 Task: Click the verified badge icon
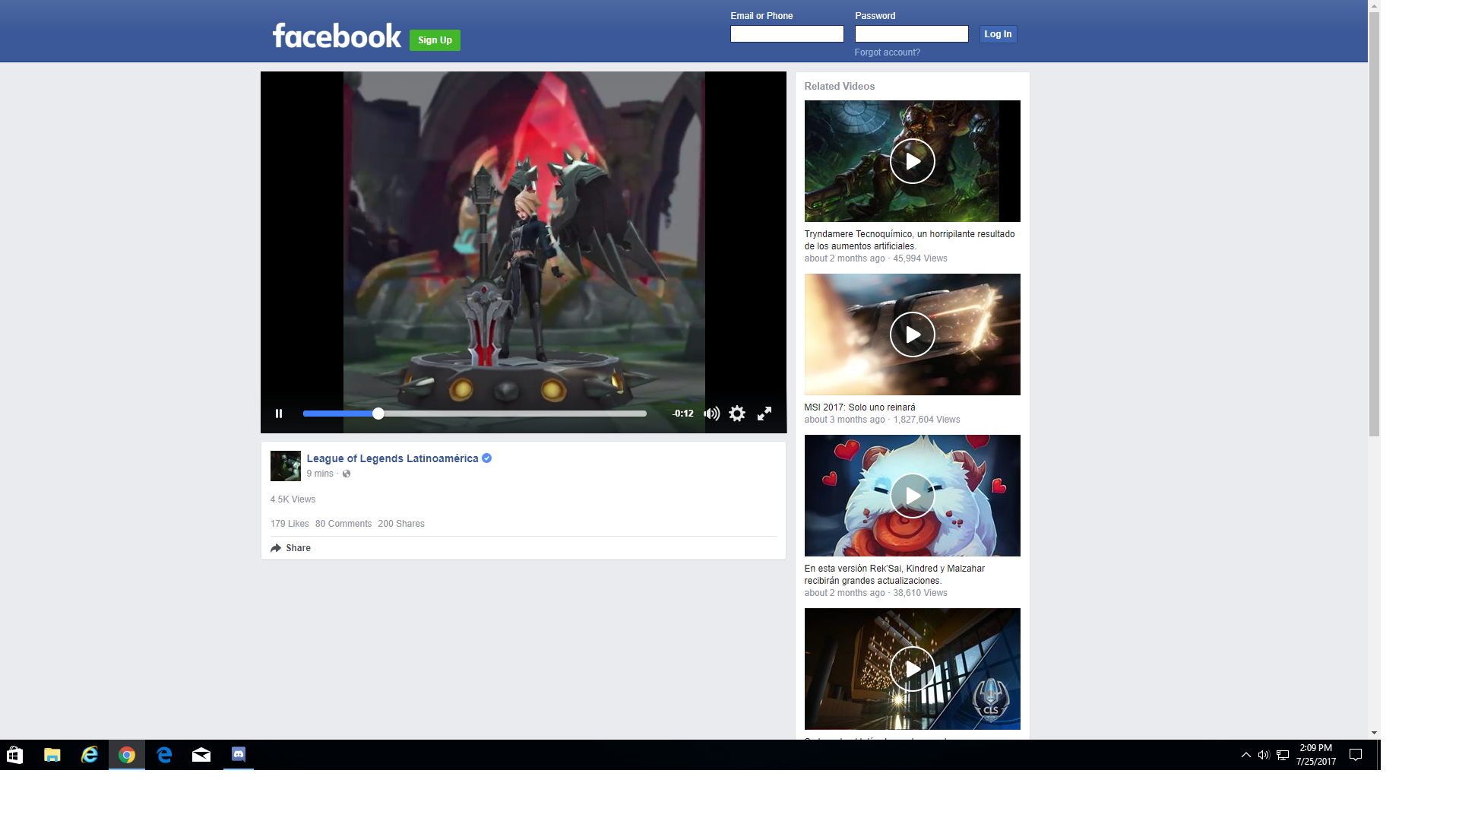(x=487, y=458)
